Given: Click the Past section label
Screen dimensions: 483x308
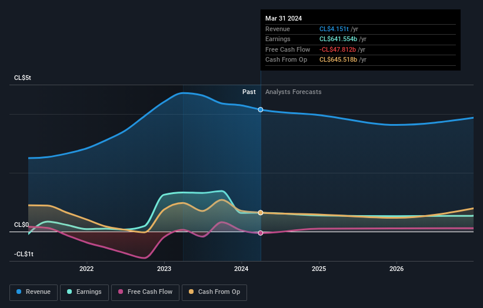Looking at the screenshot, I should tap(249, 92).
